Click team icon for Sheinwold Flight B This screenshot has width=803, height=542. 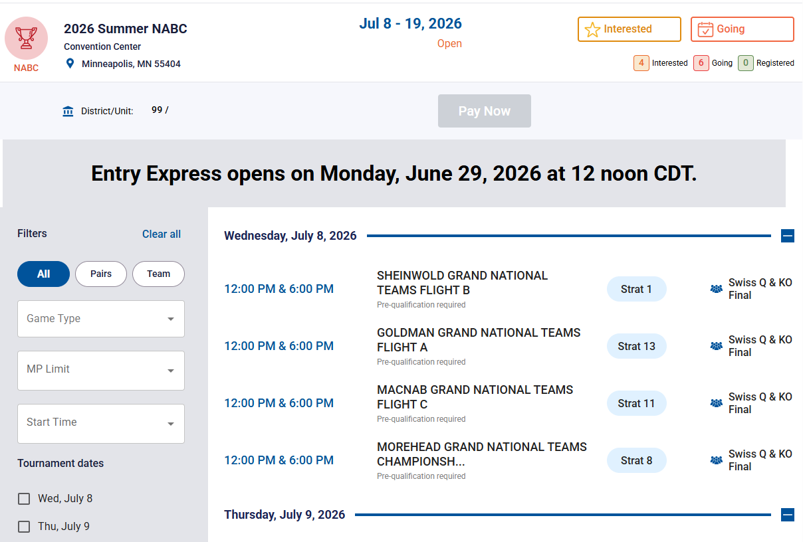pos(717,289)
